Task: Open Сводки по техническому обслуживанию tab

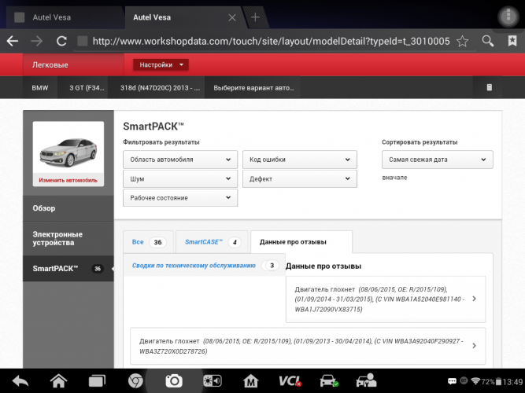Action: coord(204,265)
